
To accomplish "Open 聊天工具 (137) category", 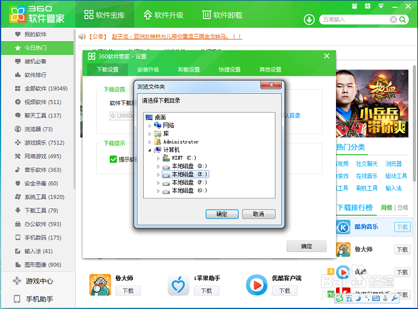I will click(37, 115).
